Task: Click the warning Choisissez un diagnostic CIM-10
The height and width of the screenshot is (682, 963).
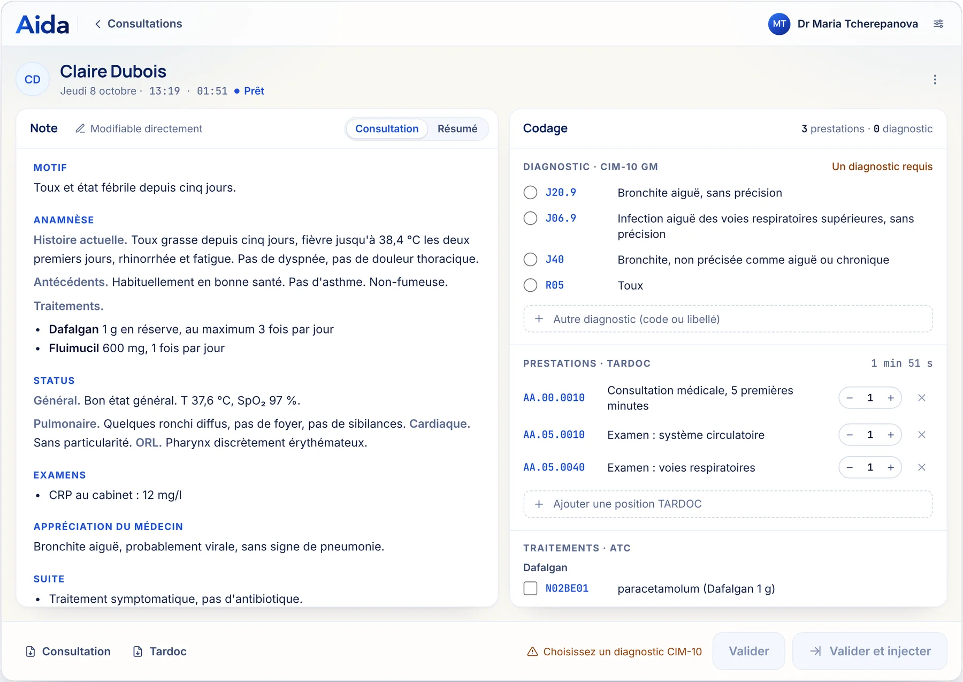Action: [614, 651]
